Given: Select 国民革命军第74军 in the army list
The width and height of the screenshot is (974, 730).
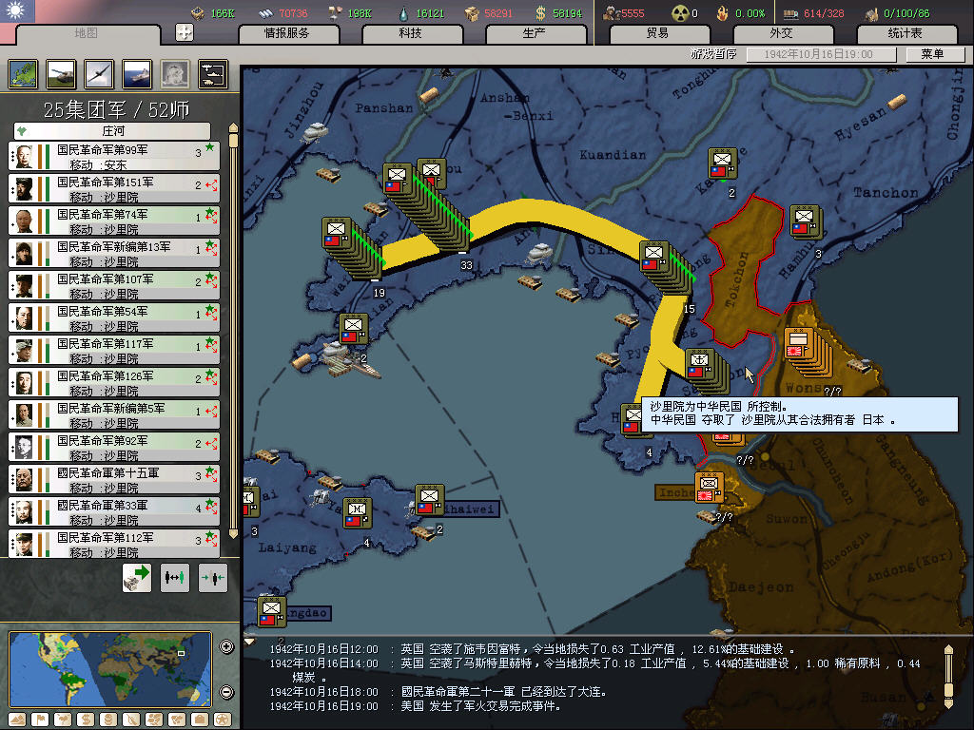Looking at the screenshot, I should coord(114,221).
